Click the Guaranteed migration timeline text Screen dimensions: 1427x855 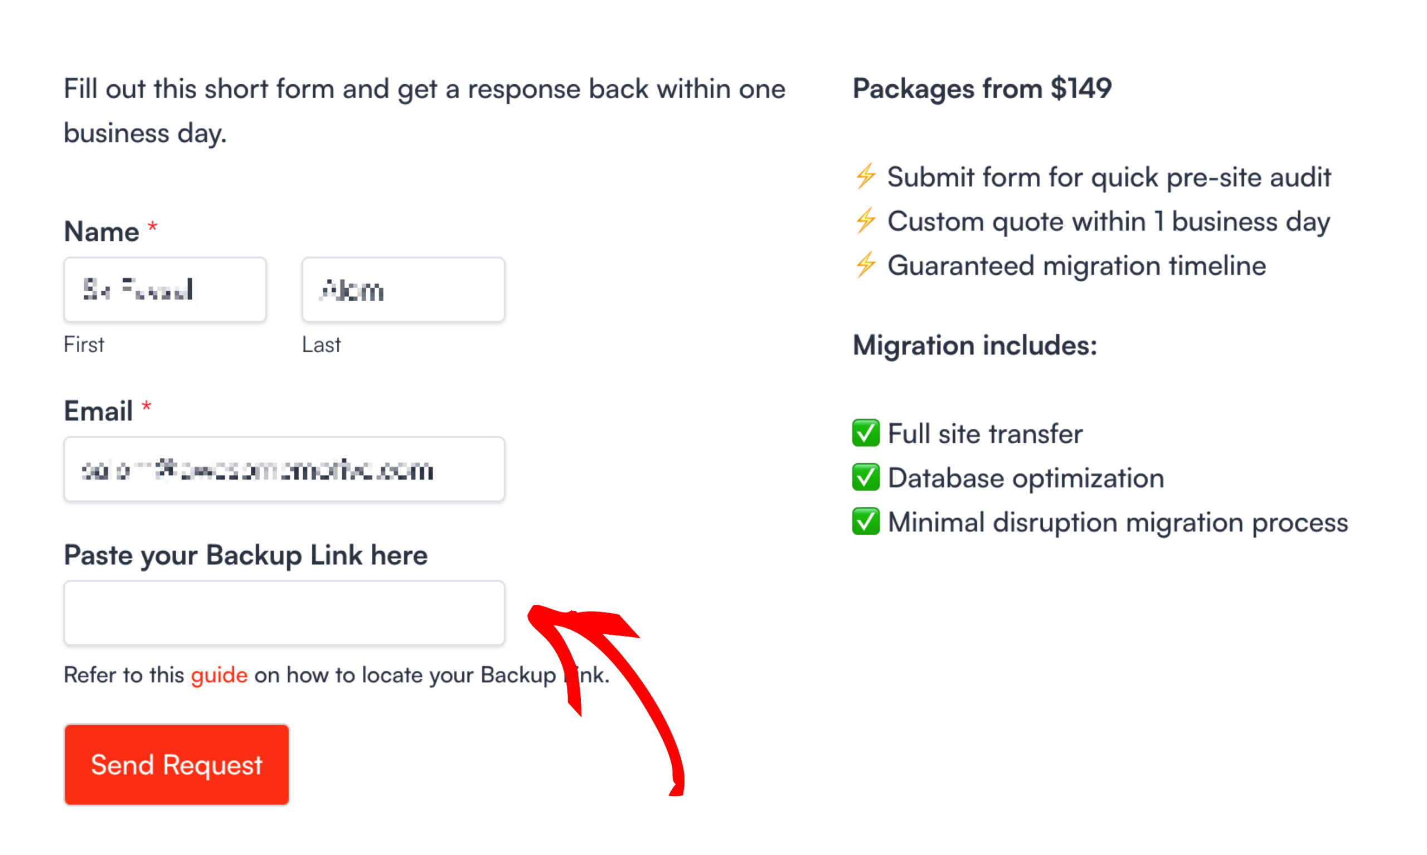pos(1076,266)
